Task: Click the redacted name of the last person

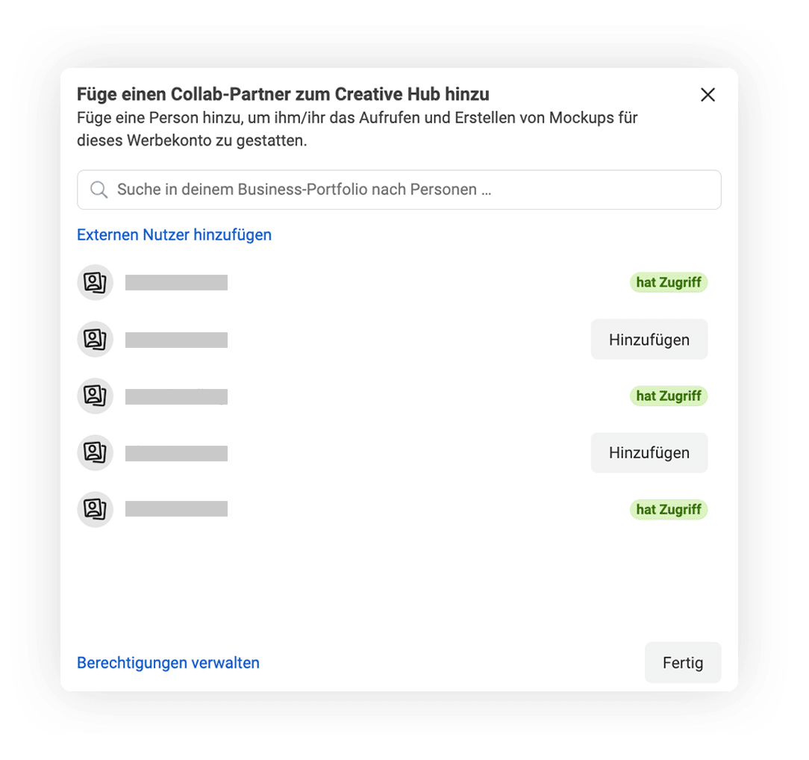Action: click(x=176, y=509)
